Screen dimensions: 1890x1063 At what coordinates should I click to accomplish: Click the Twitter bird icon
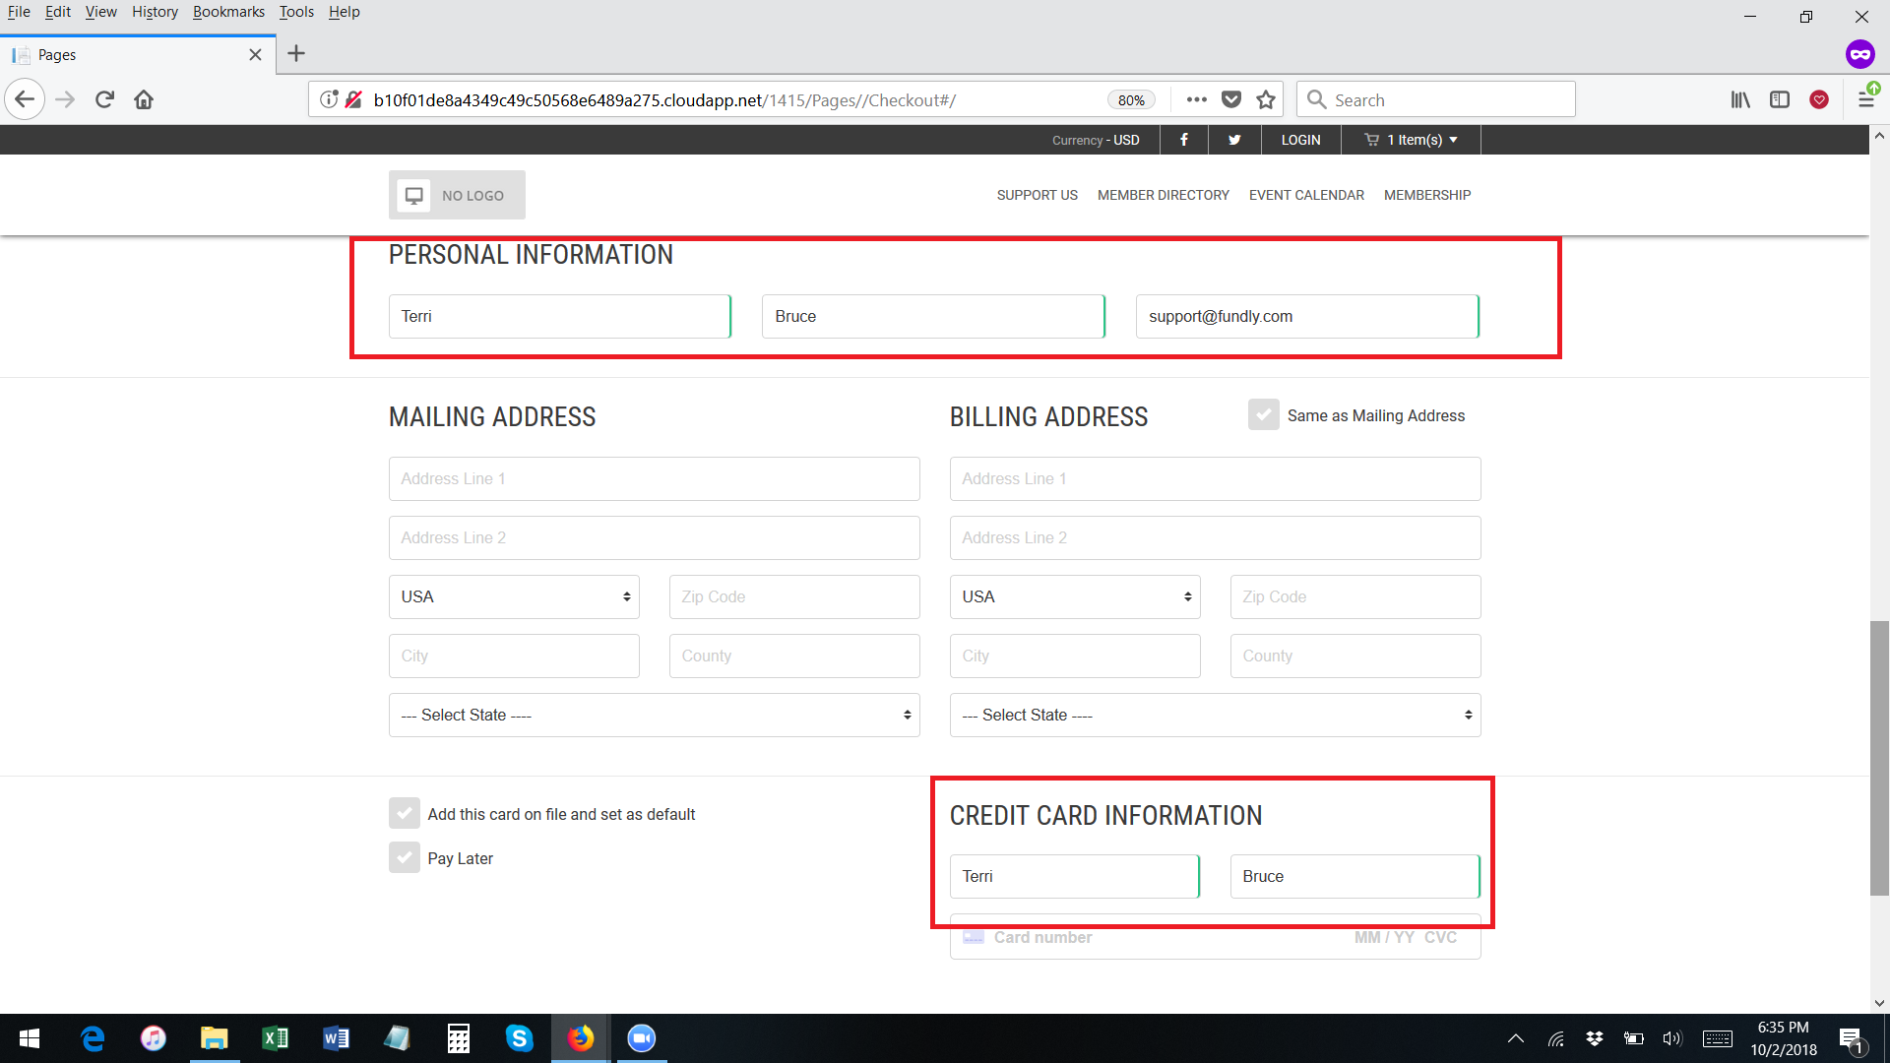[1234, 140]
